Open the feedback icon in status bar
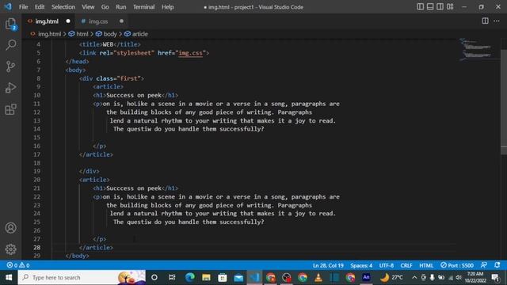 click(x=484, y=265)
